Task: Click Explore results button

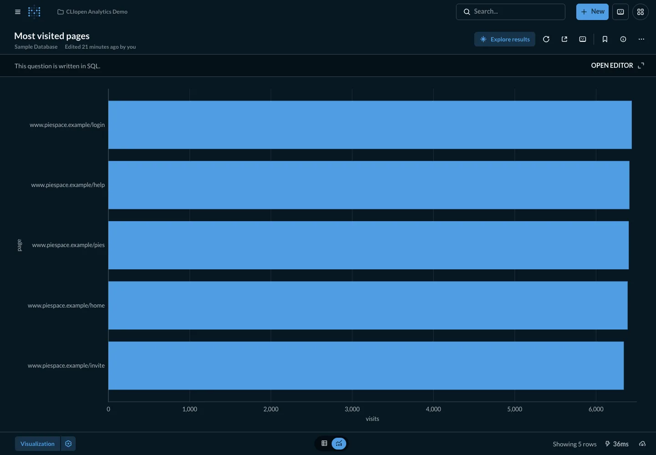Action: coord(505,39)
